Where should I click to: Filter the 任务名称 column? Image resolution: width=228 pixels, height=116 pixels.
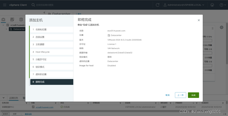pos(27,103)
